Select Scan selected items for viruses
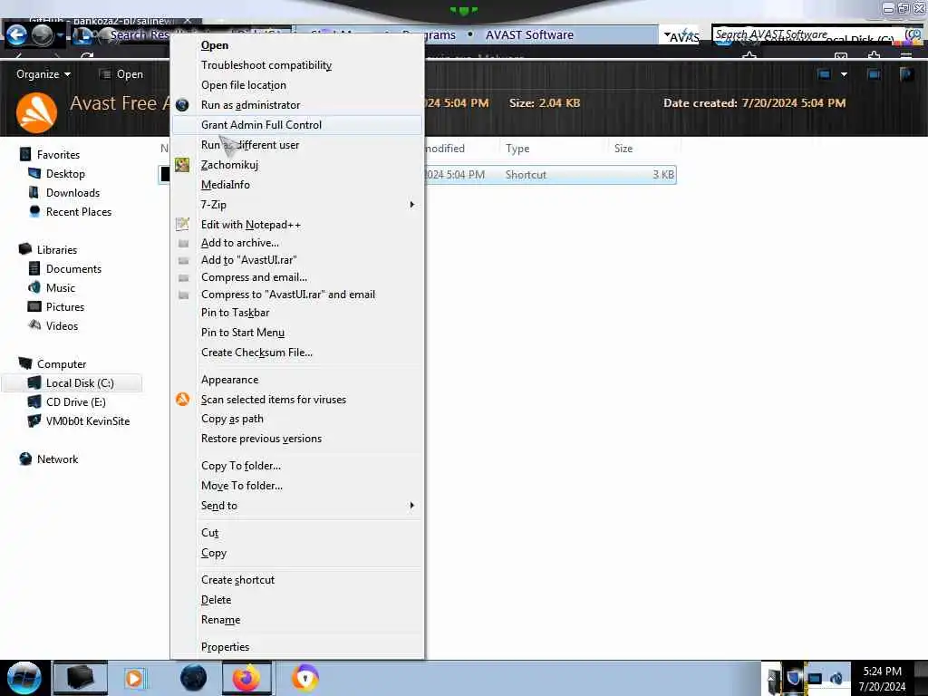The image size is (928, 696). [x=273, y=400]
